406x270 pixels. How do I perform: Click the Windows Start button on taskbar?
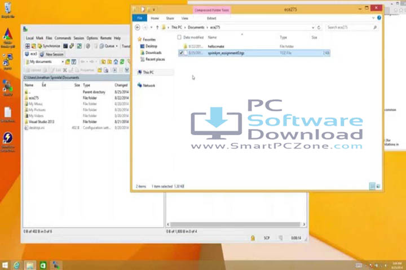pyautogui.click(x=5, y=265)
